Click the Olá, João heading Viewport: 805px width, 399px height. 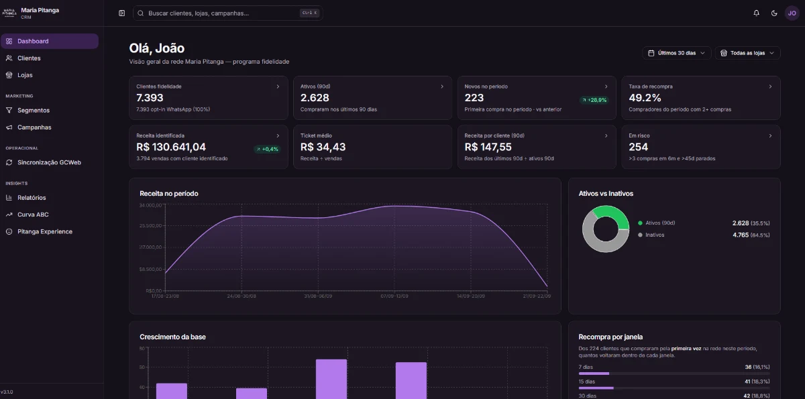click(x=157, y=48)
